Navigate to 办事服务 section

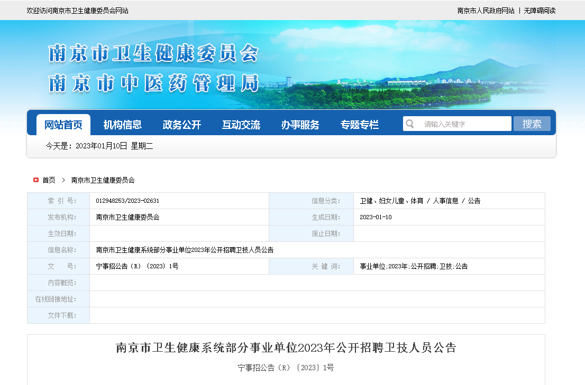(300, 125)
